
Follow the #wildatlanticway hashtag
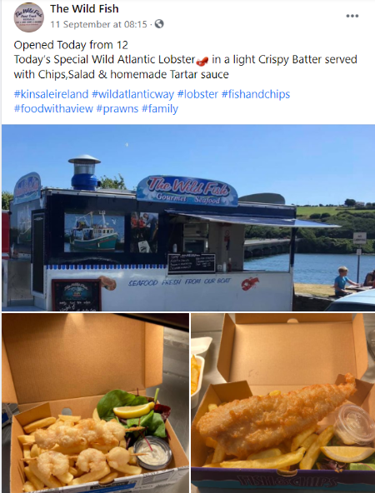click(132, 94)
